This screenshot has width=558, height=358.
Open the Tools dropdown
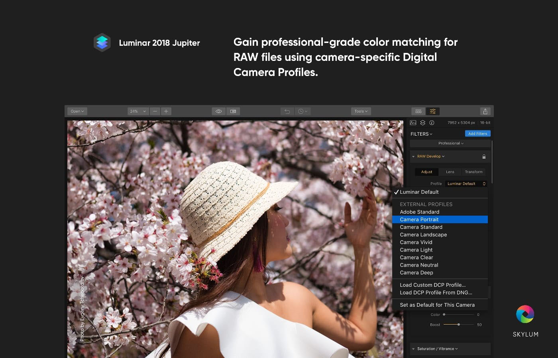coord(361,111)
